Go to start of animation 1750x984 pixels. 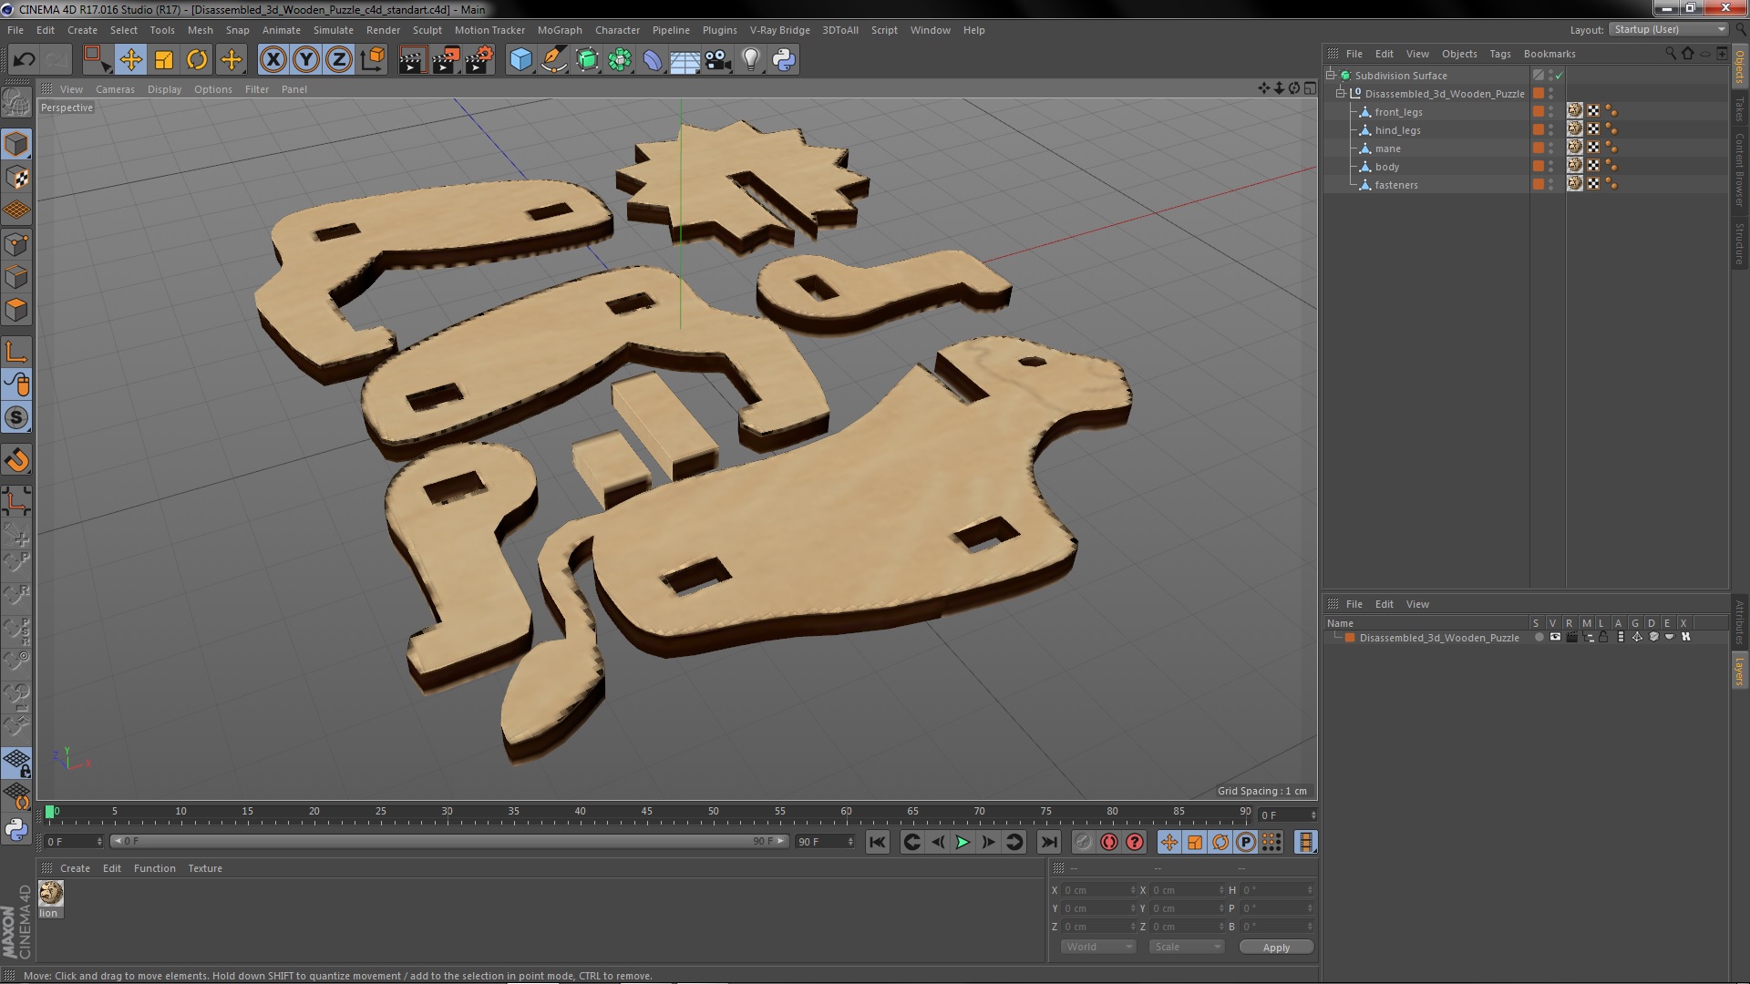click(877, 843)
